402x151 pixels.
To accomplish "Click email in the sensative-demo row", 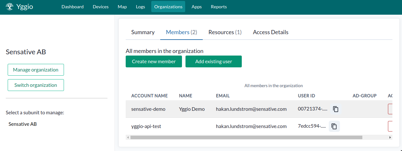I will 251,109.
